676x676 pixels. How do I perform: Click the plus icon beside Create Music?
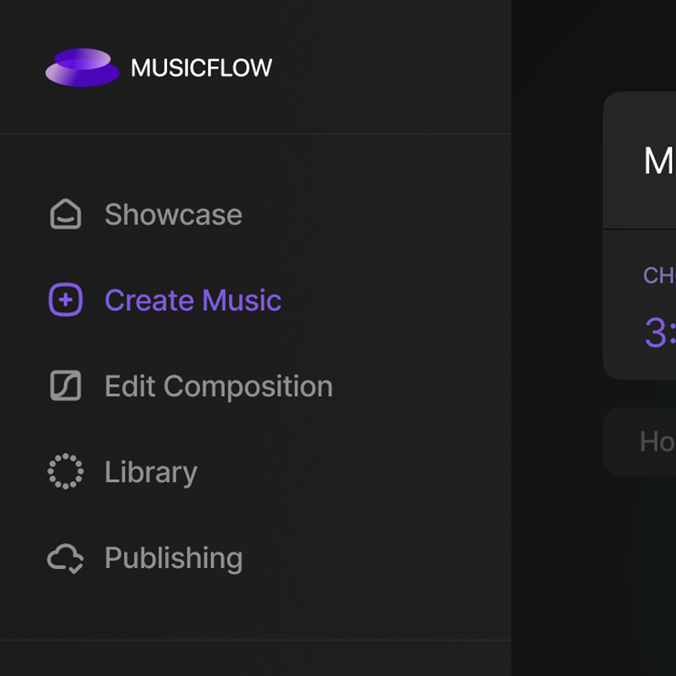[x=65, y=299]
